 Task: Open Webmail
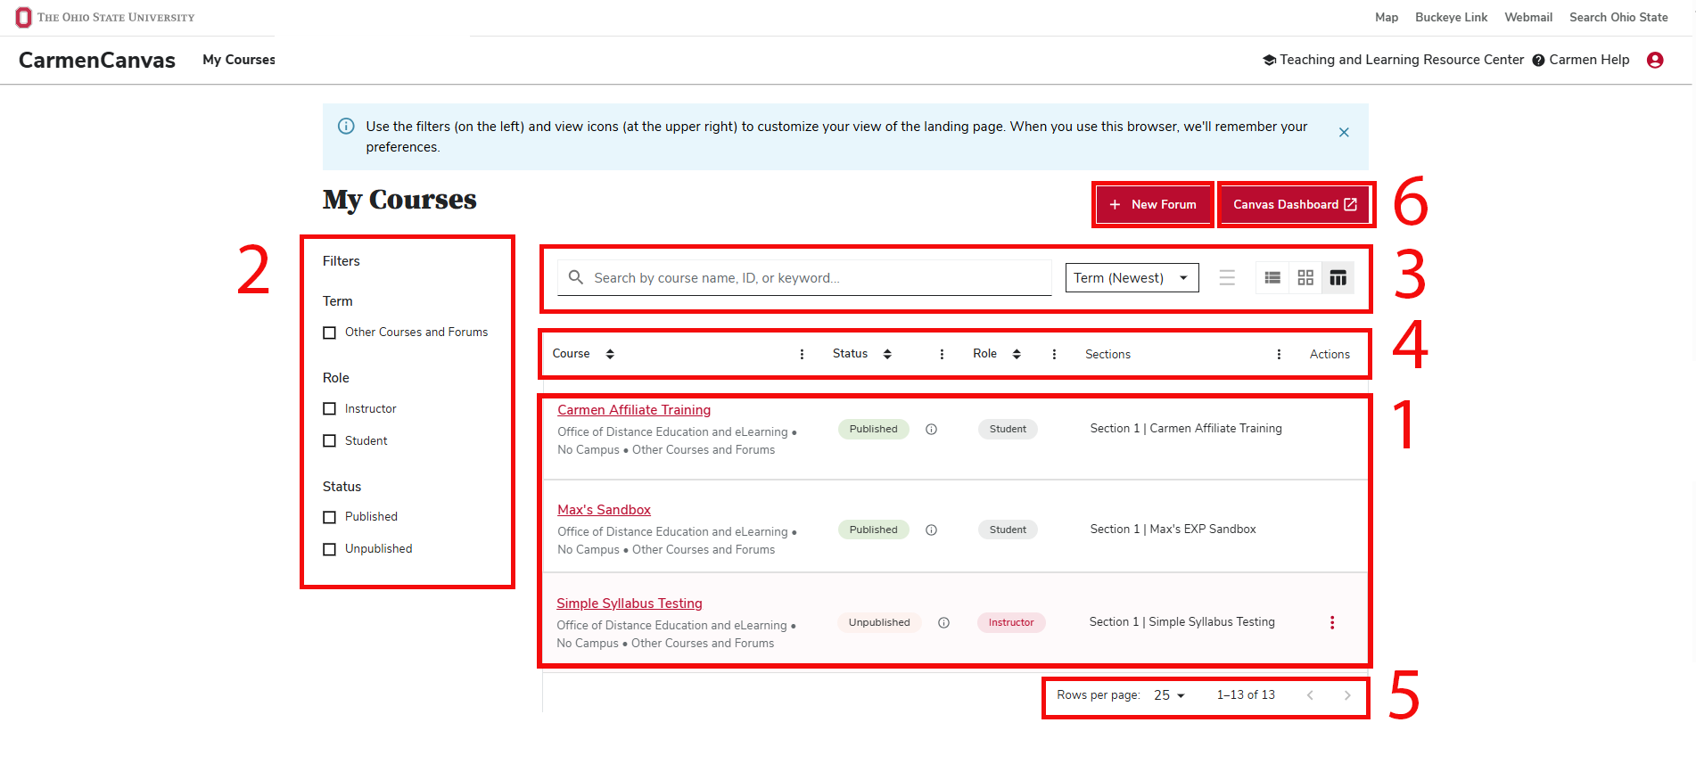point(1528,17)
